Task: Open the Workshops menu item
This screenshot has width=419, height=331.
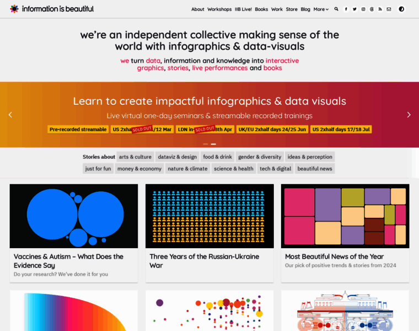Action: pyautogui.click(x=219, y=9)
